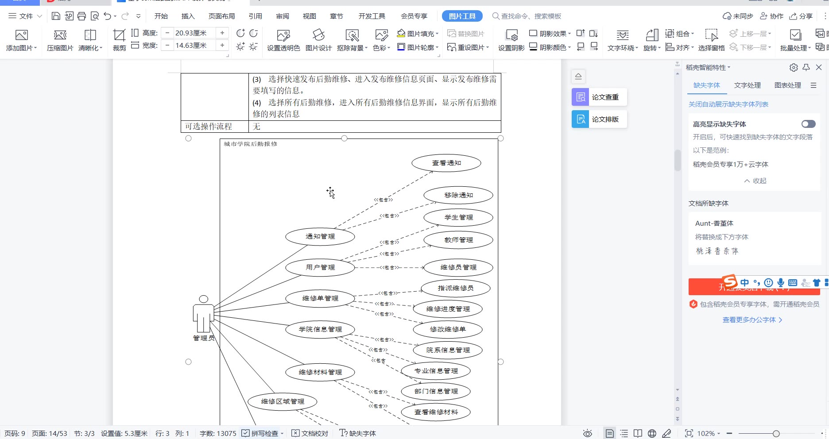This screenshot has height=439, width=829.
Task: Click the 关闭自动展示缺失字体列表 link
Action: point(728,104)
